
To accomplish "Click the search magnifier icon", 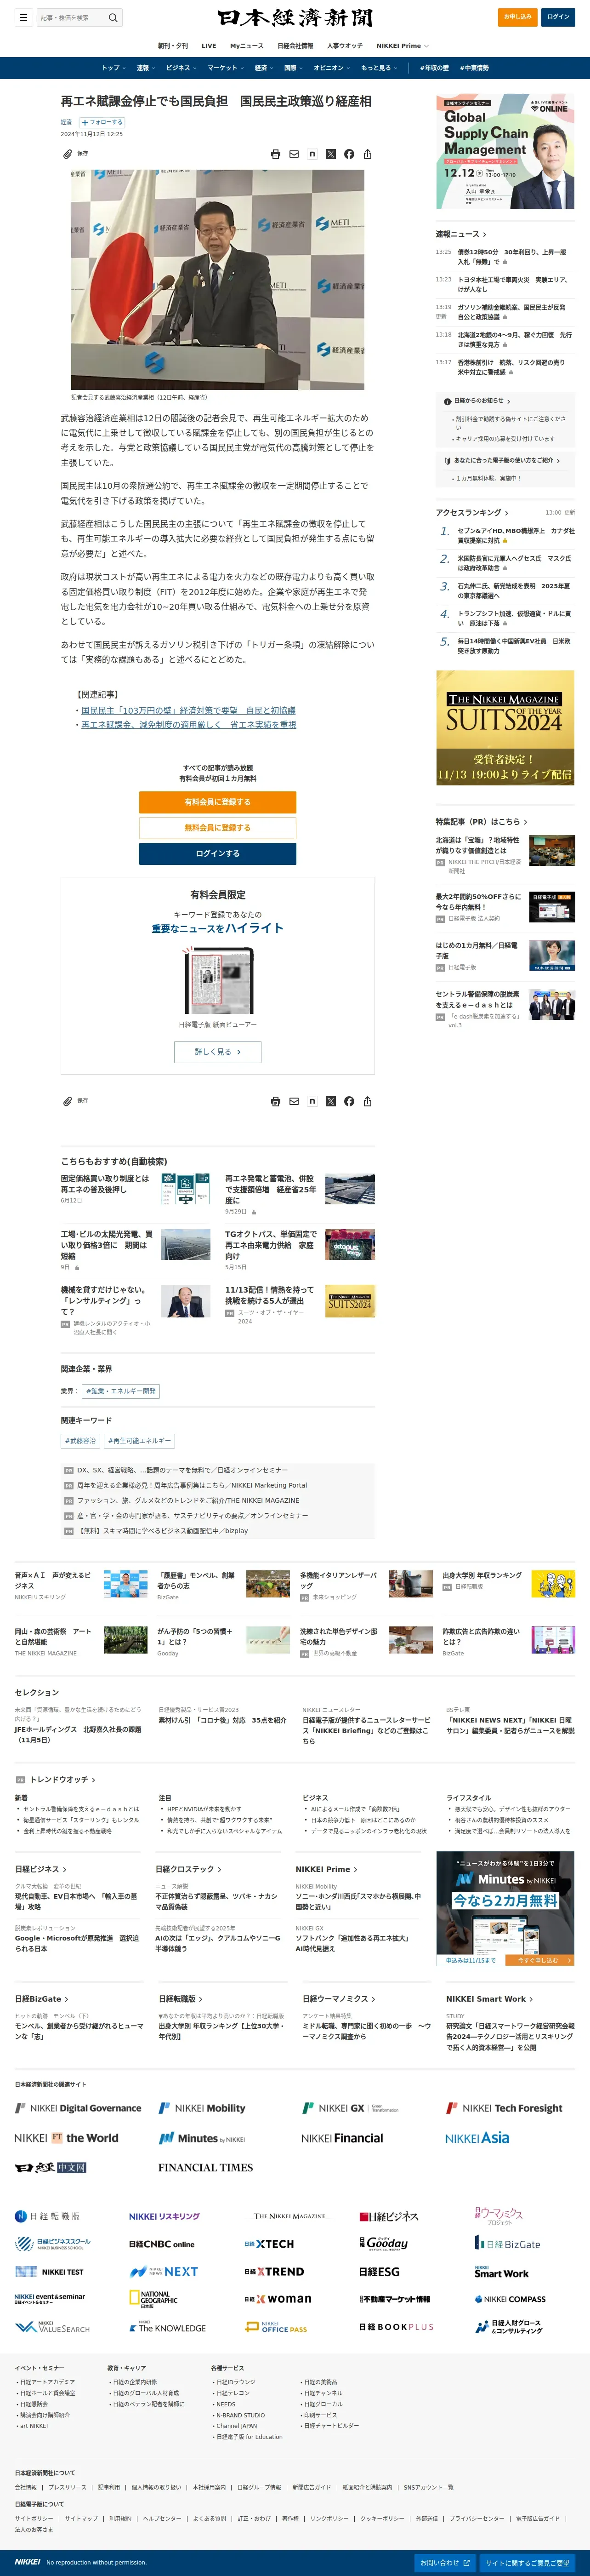I will pos(113,17).
